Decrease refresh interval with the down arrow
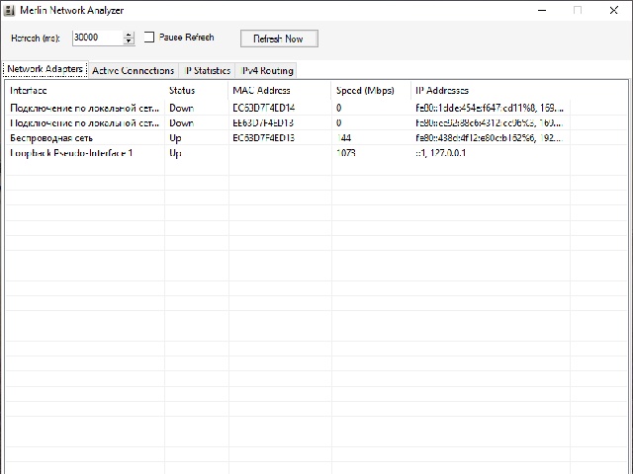633x474 pixels. click(129, 41)
